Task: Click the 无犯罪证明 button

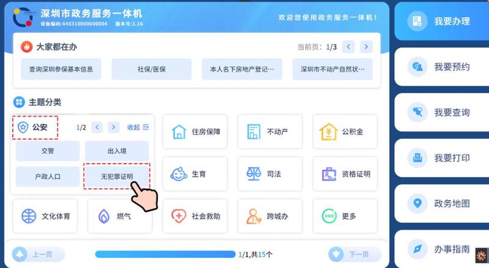Action: (117, 176)
